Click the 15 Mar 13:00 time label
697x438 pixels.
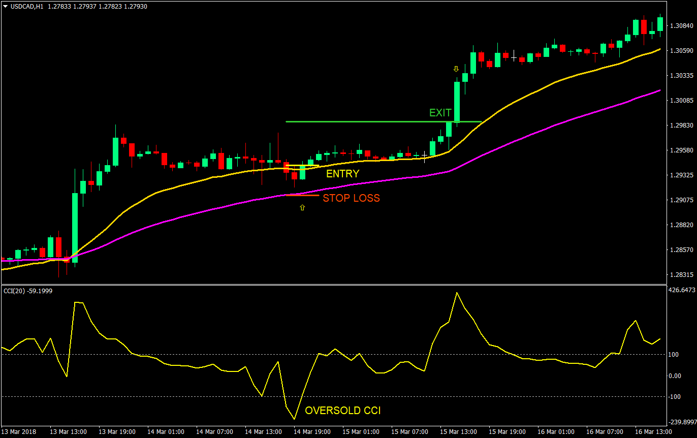(x=459, y=432)
